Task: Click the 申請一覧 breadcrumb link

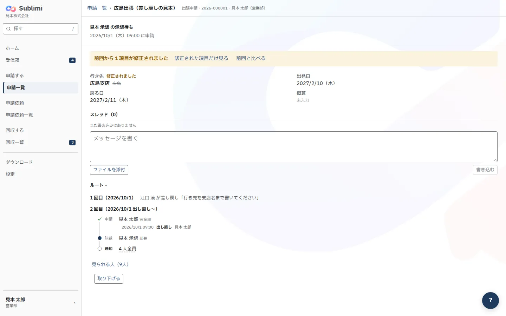Action: click(97, 8)
